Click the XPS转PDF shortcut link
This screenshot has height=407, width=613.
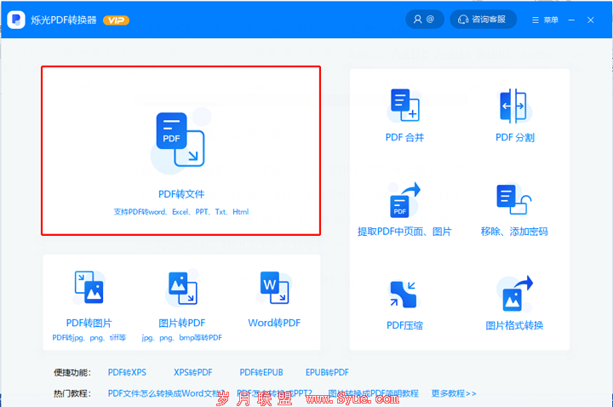point(193,372)
